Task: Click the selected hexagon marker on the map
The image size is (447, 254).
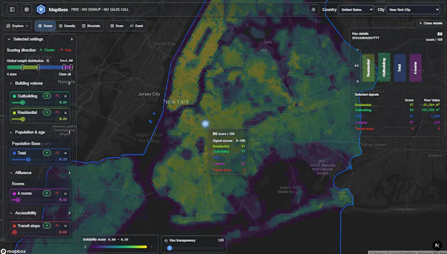Action: click(x=205, y=124)
